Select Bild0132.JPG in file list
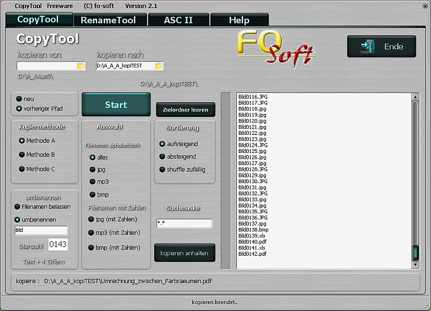 tap(253, 194)
